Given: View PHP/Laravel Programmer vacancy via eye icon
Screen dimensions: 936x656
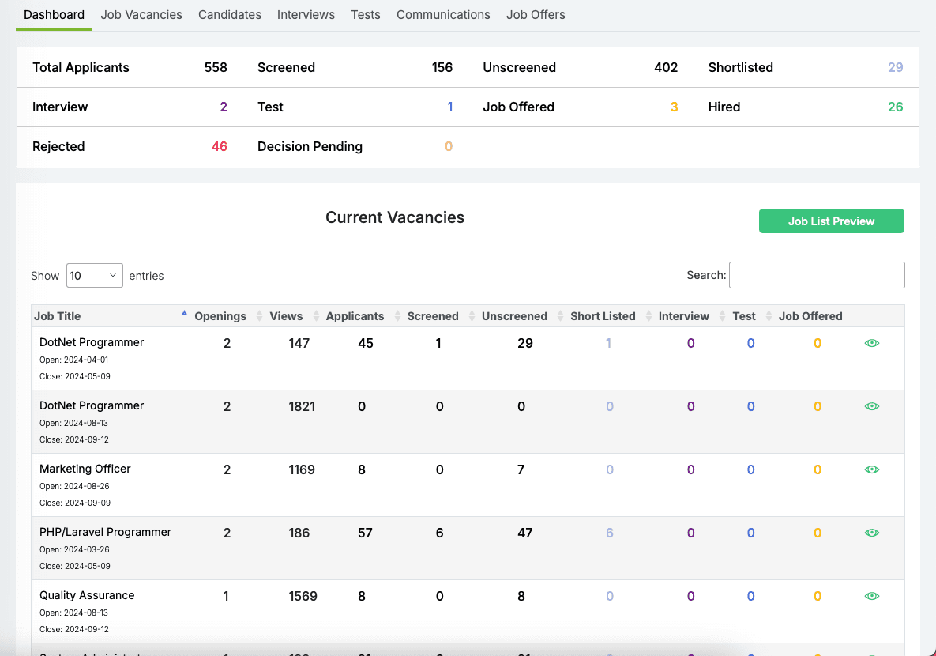Looking at the screenshot, I should click(x=871, y=533).
